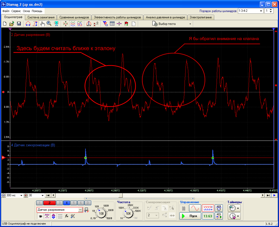This screenshot has height=227, width=279.
Task: Toggle the D digital channel button
Action: coord(88,203)
